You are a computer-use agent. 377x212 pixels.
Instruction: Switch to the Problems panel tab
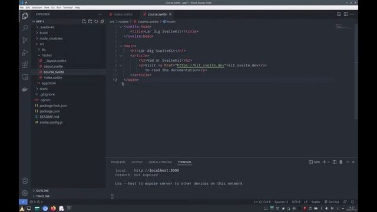tap(118, 162)
